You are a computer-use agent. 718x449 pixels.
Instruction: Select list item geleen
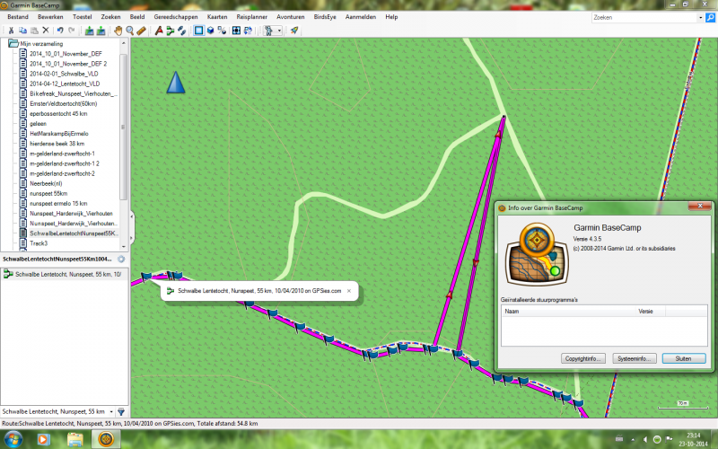tap(38, 124)
